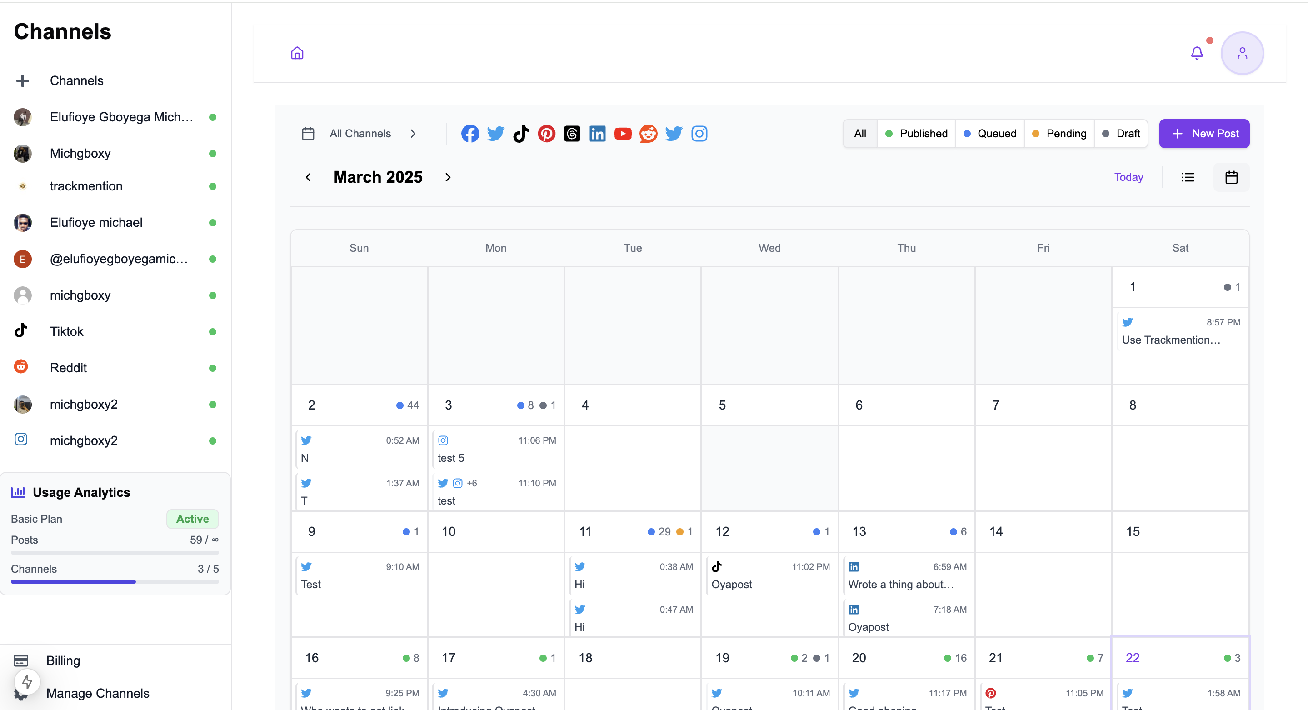Viewport: 1308px width, 710px height.
Task: Select michgboxy channel with grey avatar
Action: [x=115, y=295]
